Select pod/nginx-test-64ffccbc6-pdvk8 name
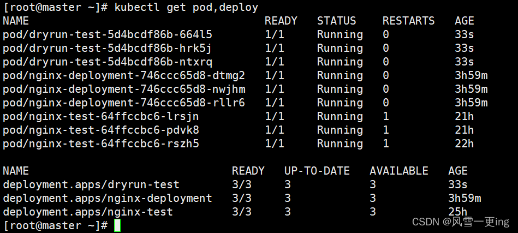This screenshot has width=518, height=233. 101,130
